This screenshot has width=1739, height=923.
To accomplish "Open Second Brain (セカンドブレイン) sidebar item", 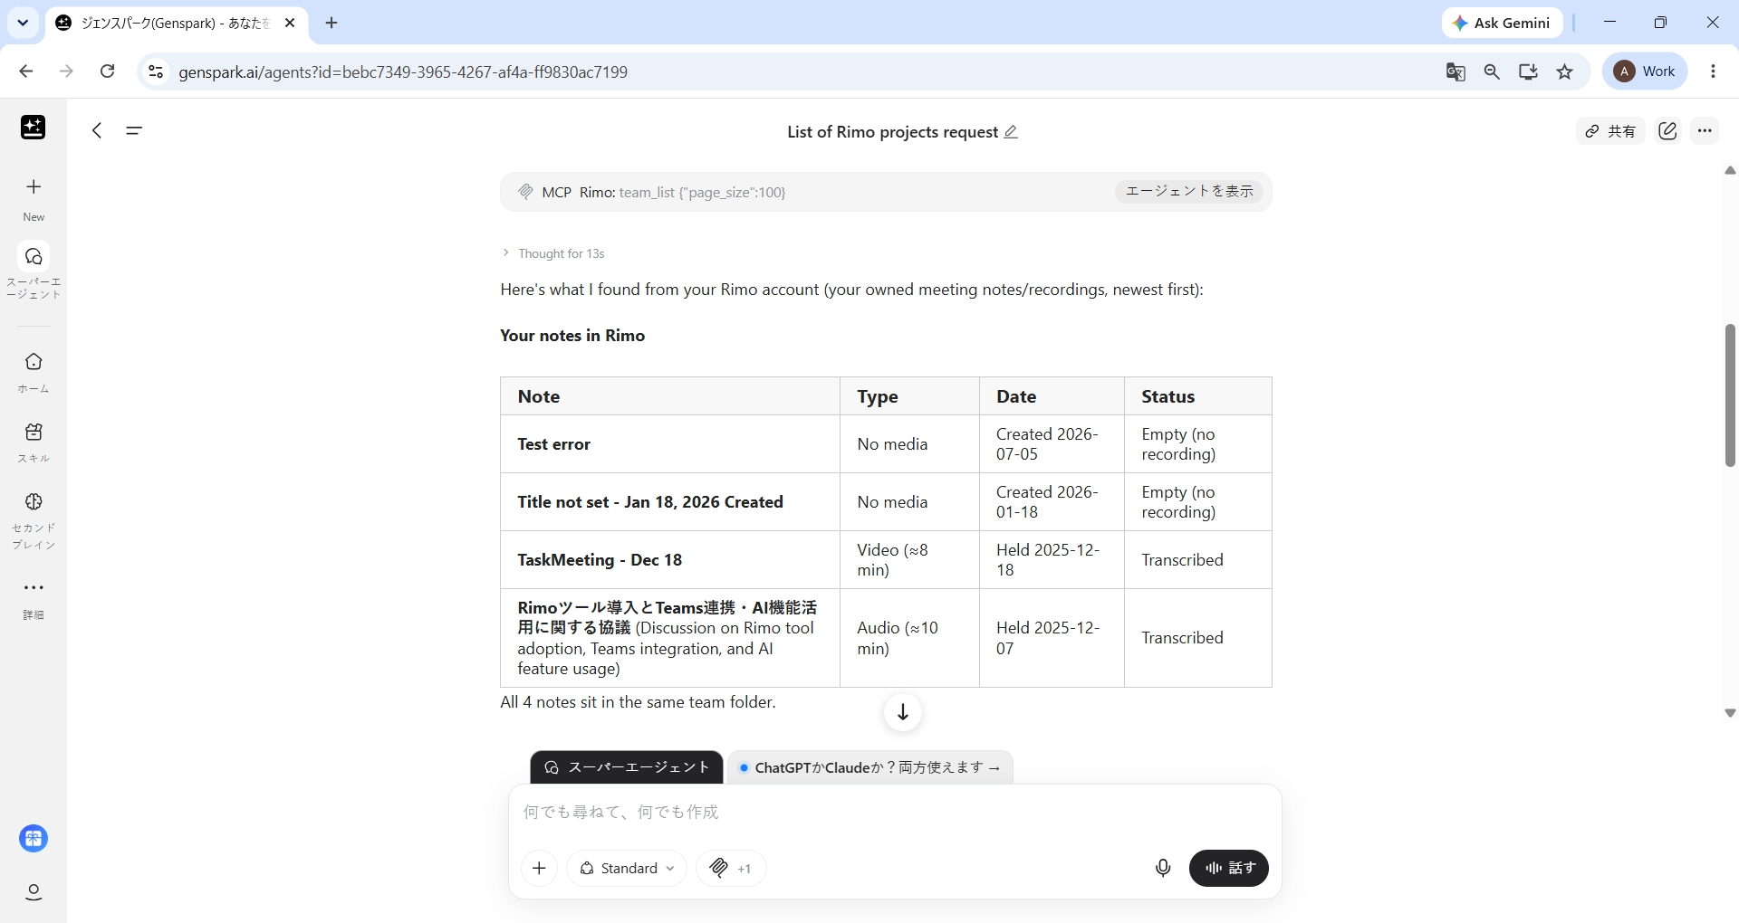I will click(34, 521).
